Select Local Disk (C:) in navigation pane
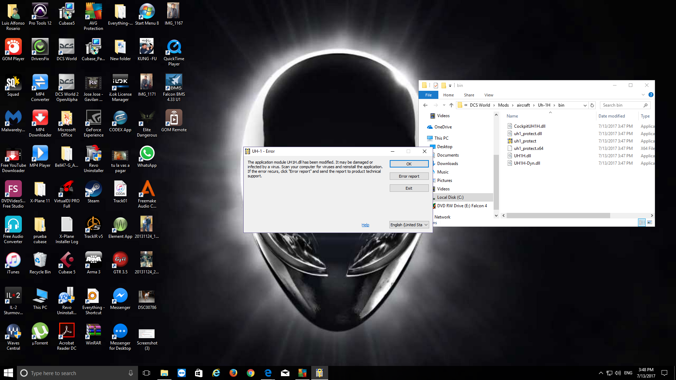Image resolution: width=676 pixels, height=380 pixels. point(450,197)
